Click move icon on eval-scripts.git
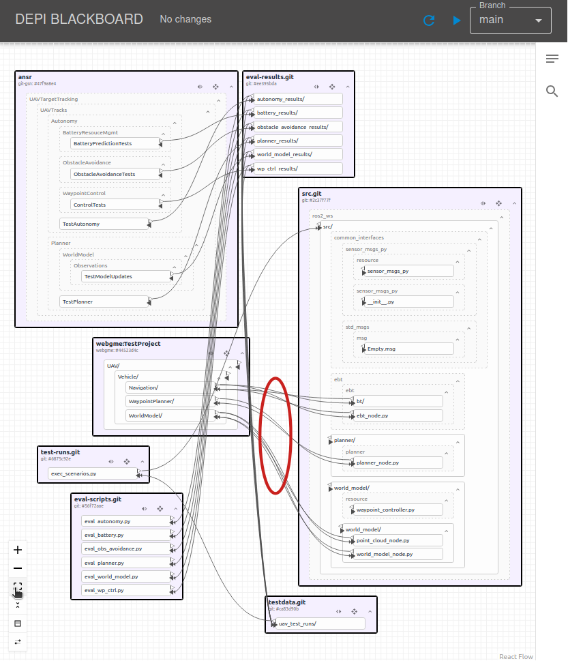The image size is (568, 661). [x=160, y=510]
